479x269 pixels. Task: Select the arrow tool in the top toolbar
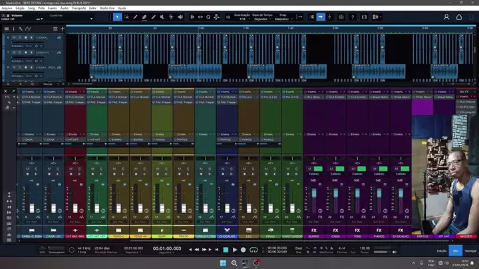point(118,17)
